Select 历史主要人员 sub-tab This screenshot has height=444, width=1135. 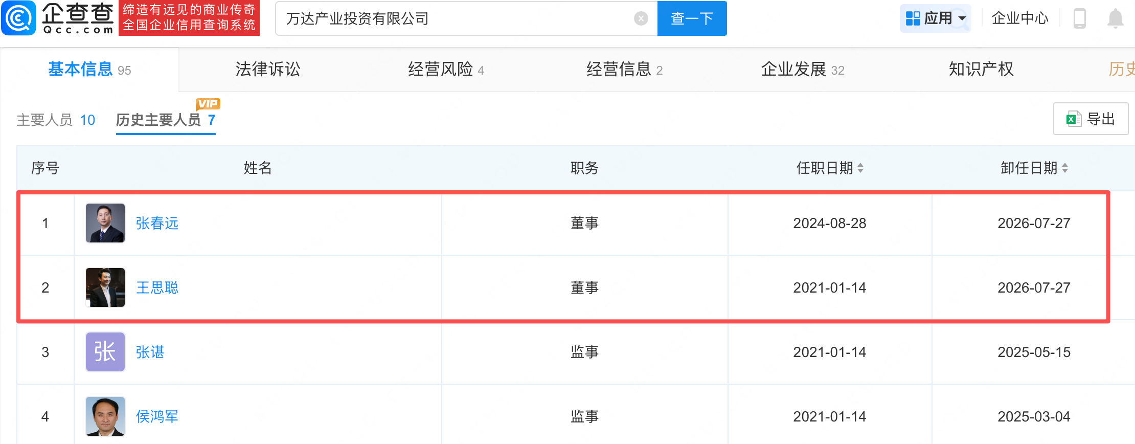point(166,120)
